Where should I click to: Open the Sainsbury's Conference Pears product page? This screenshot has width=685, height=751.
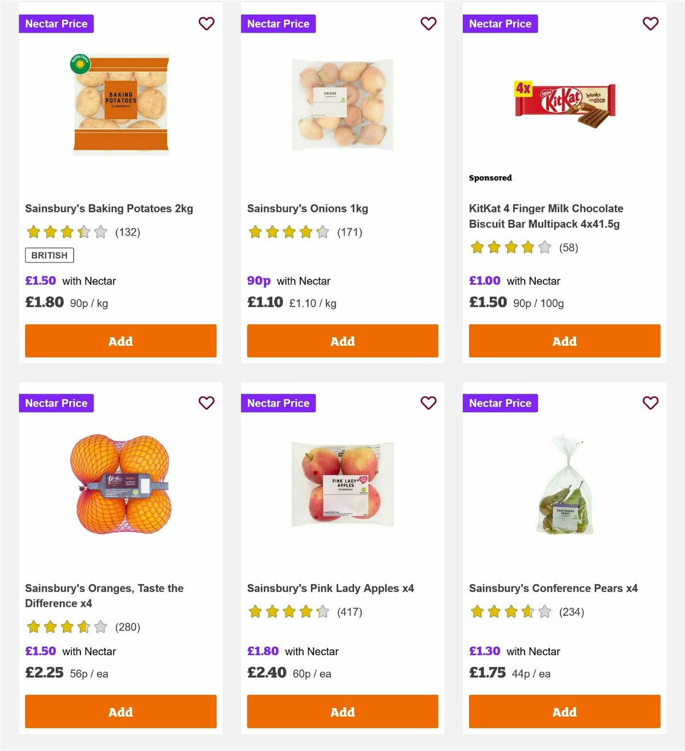tap(553, 588)
